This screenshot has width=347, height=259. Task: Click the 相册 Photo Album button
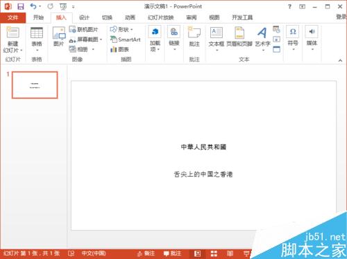pyautogui.click(x=78, y=49)
